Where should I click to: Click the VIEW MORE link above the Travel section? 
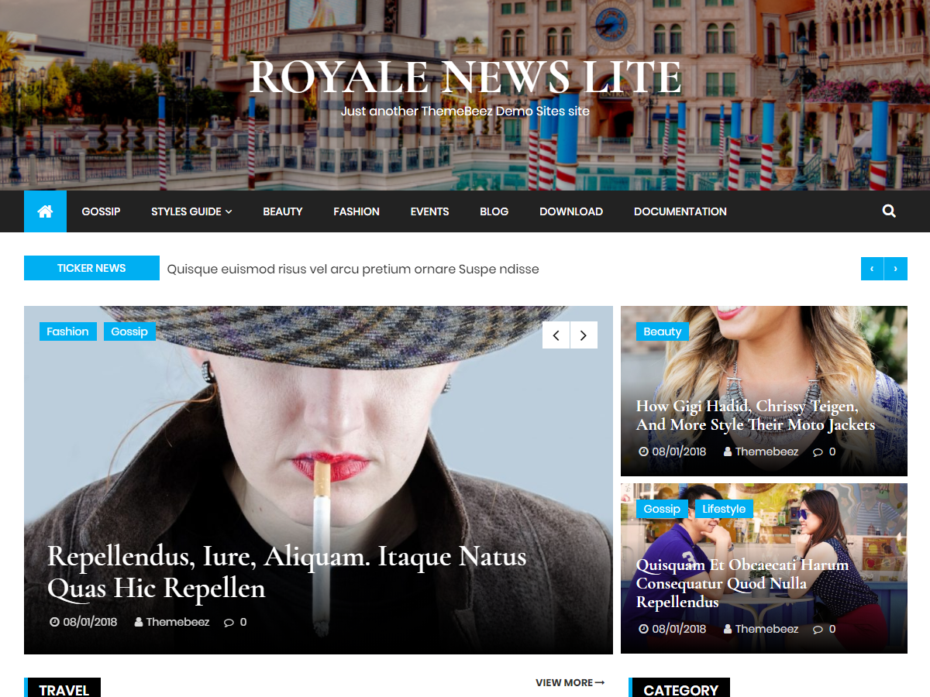point(570,682)
